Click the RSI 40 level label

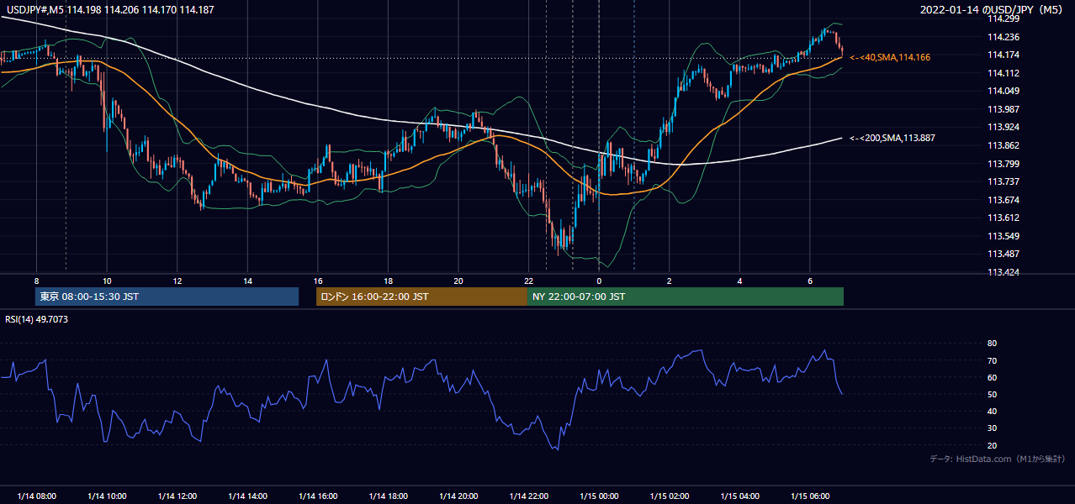point(992,411)
